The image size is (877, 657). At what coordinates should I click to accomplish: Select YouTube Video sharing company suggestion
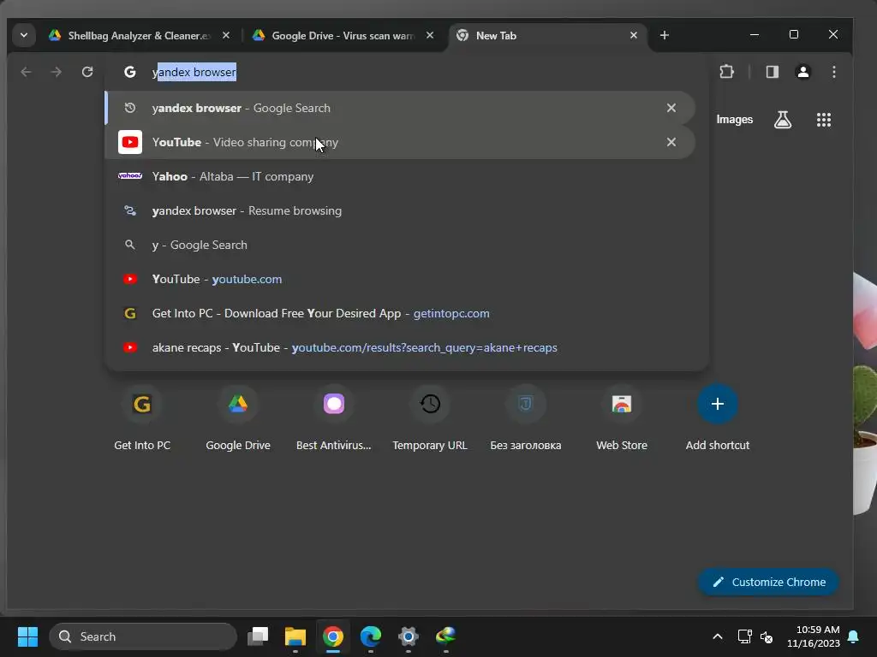pos(401,142)
